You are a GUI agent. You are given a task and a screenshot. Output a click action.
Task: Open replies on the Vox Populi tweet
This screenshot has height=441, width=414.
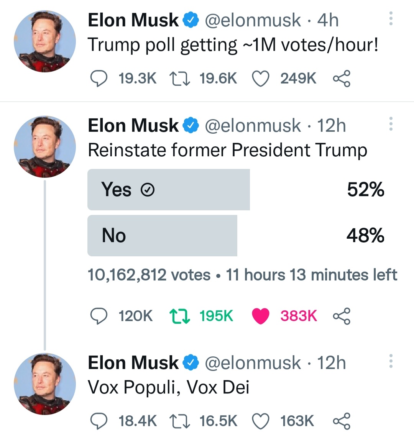(99, 421)
